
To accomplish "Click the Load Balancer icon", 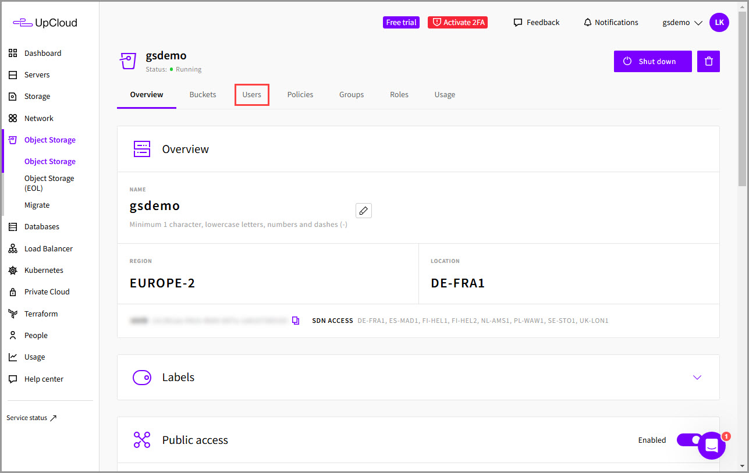I will click(x=13, y=248).
